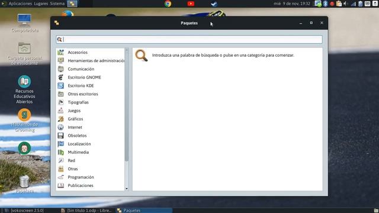Select the Obsoletos floppy disk icon
The height and width of the screenshot is (213, 379).
click(x=60, y=135)
